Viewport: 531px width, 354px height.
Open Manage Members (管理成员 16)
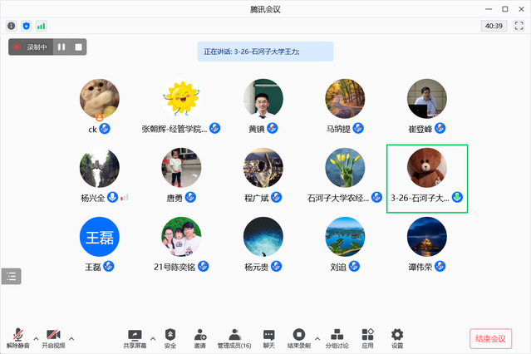[234, 338]
